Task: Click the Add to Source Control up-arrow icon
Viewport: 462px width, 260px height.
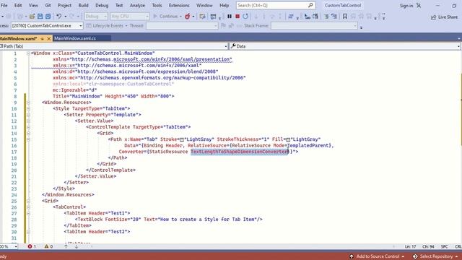Action: click(352, 256)
